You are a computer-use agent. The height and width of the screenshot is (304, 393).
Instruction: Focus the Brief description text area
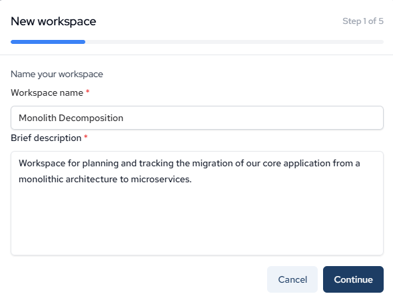(197, 203)
